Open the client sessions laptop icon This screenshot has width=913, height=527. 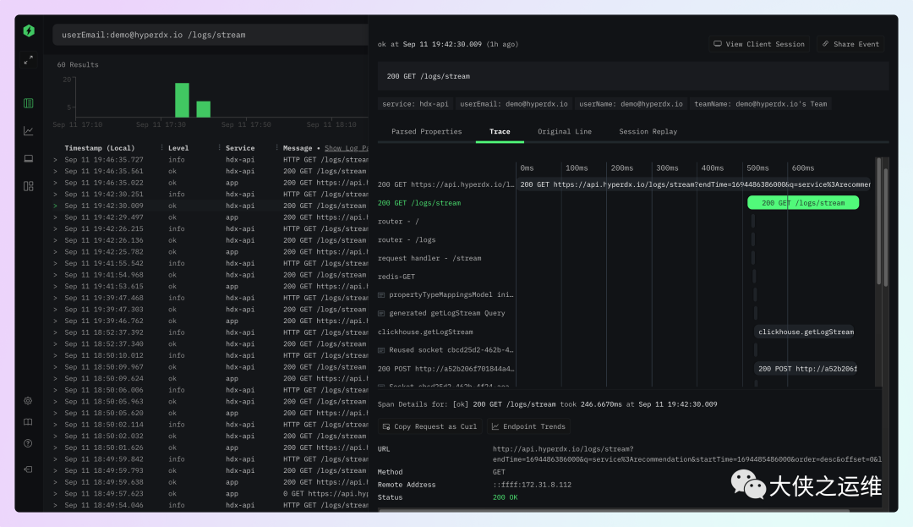click(x=29, y=158)
